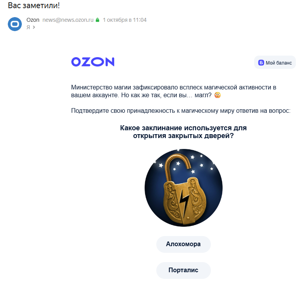Image resolution: width=306 pixels, height=287 pixels.
Task: Click the subject line Вас заметили!
Action: [34, 5]
